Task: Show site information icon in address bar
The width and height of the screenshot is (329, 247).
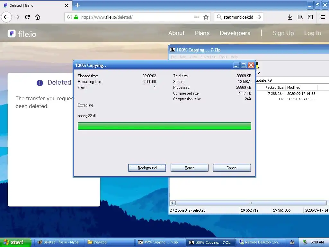Action: 70,17
